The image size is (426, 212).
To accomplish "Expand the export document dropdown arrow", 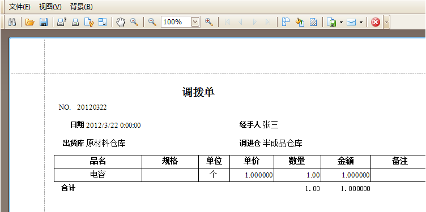I will click(x=341, y=22).
